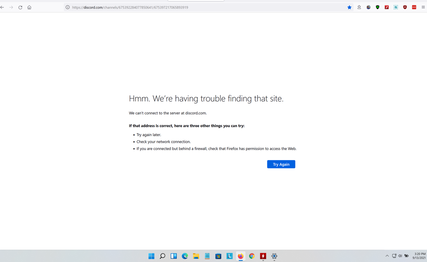Click the Try Again button
427x262 pixels.
click(x=281, y=164)
